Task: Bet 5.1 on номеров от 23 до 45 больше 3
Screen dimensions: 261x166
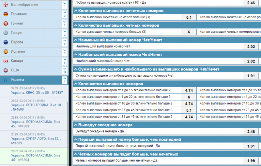Action: click(189, 110)
